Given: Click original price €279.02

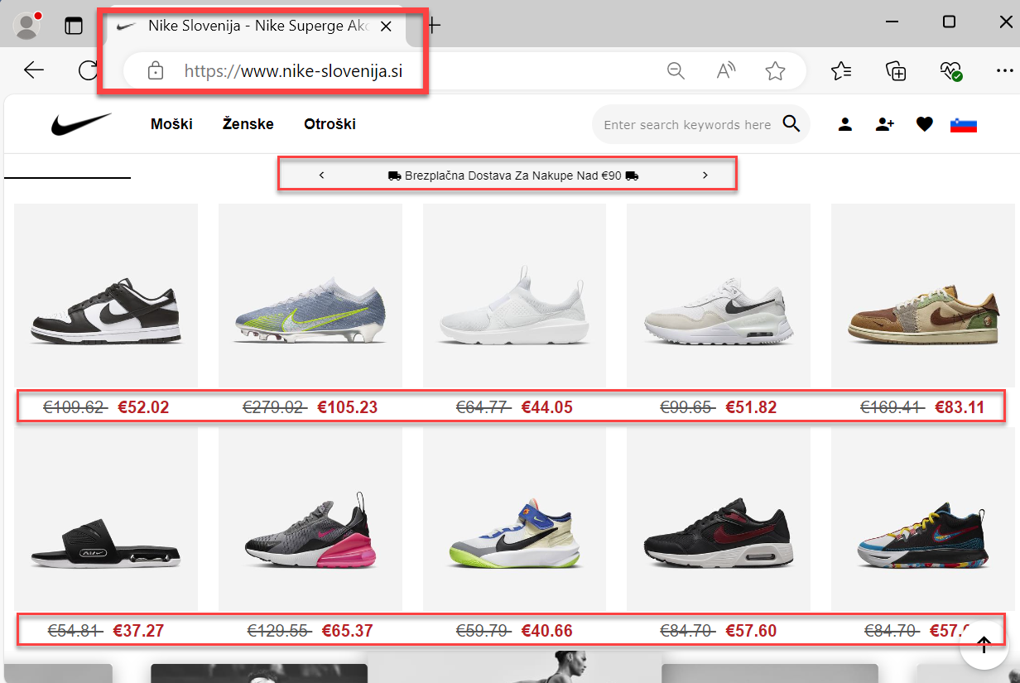Looking at the screenshot, I should coord(275,407).
